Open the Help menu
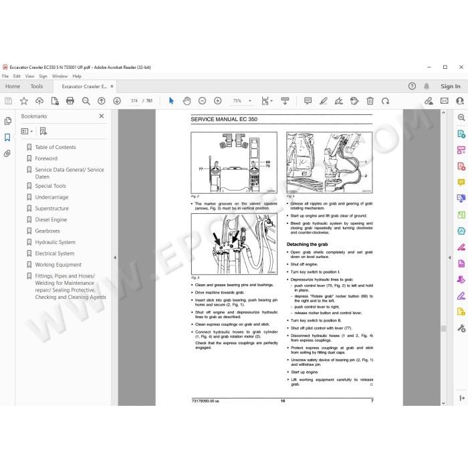The width and height of the screenshot is (468, 468). click(77, 76)
